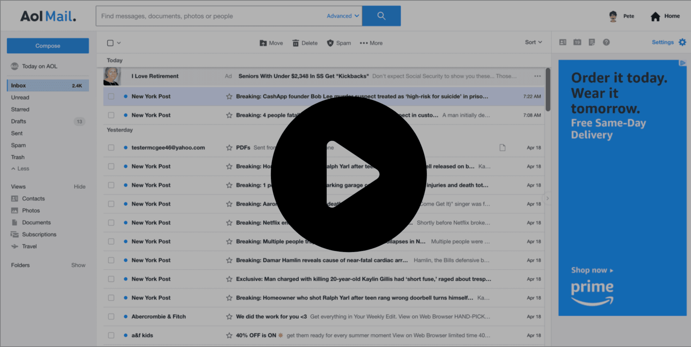Play the video overlay
The height and width of the screenshot is (347, 691).
tap(349, 174)
